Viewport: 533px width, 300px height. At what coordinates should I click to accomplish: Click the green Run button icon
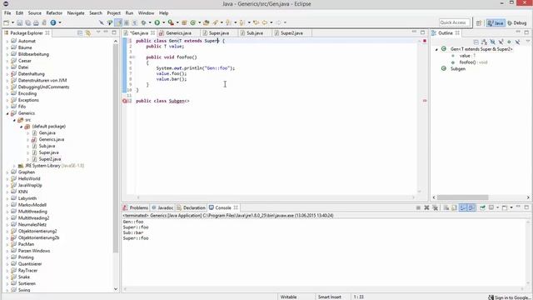point(157,22)
